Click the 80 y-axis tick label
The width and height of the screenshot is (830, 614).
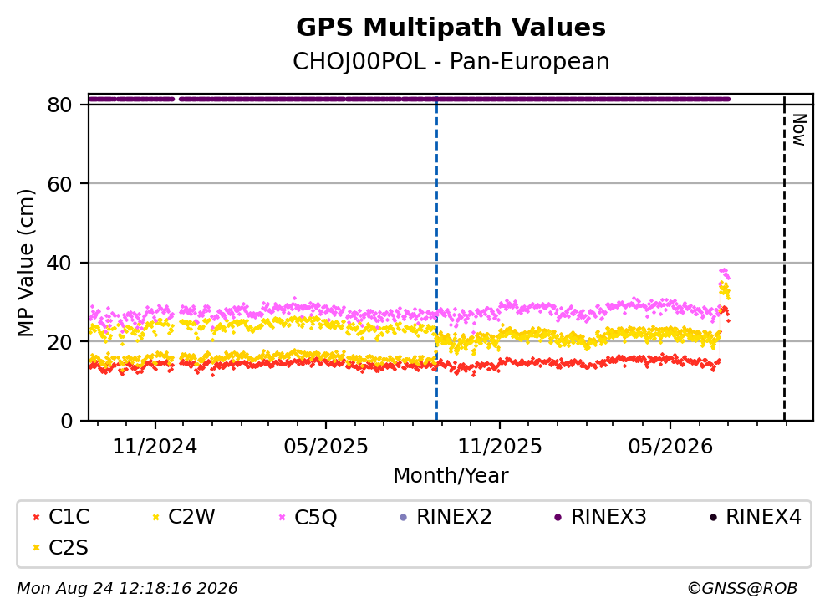point(60,105)
